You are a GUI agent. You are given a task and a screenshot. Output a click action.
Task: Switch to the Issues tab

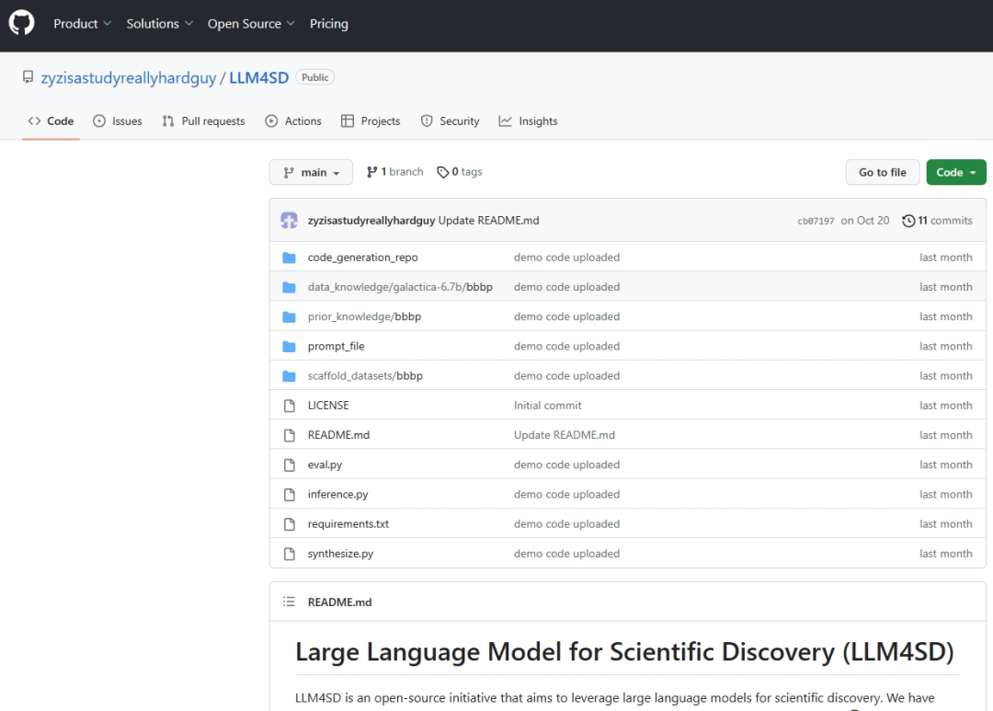117,121
